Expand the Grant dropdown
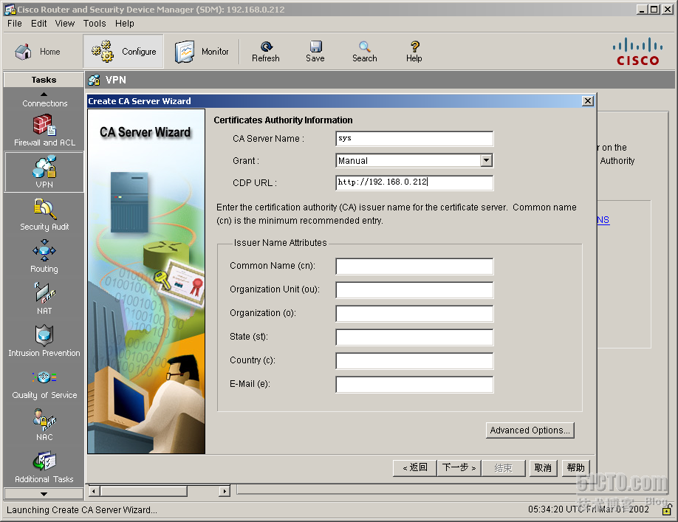This screenshot has width=678, height=522. click(487, 161)
